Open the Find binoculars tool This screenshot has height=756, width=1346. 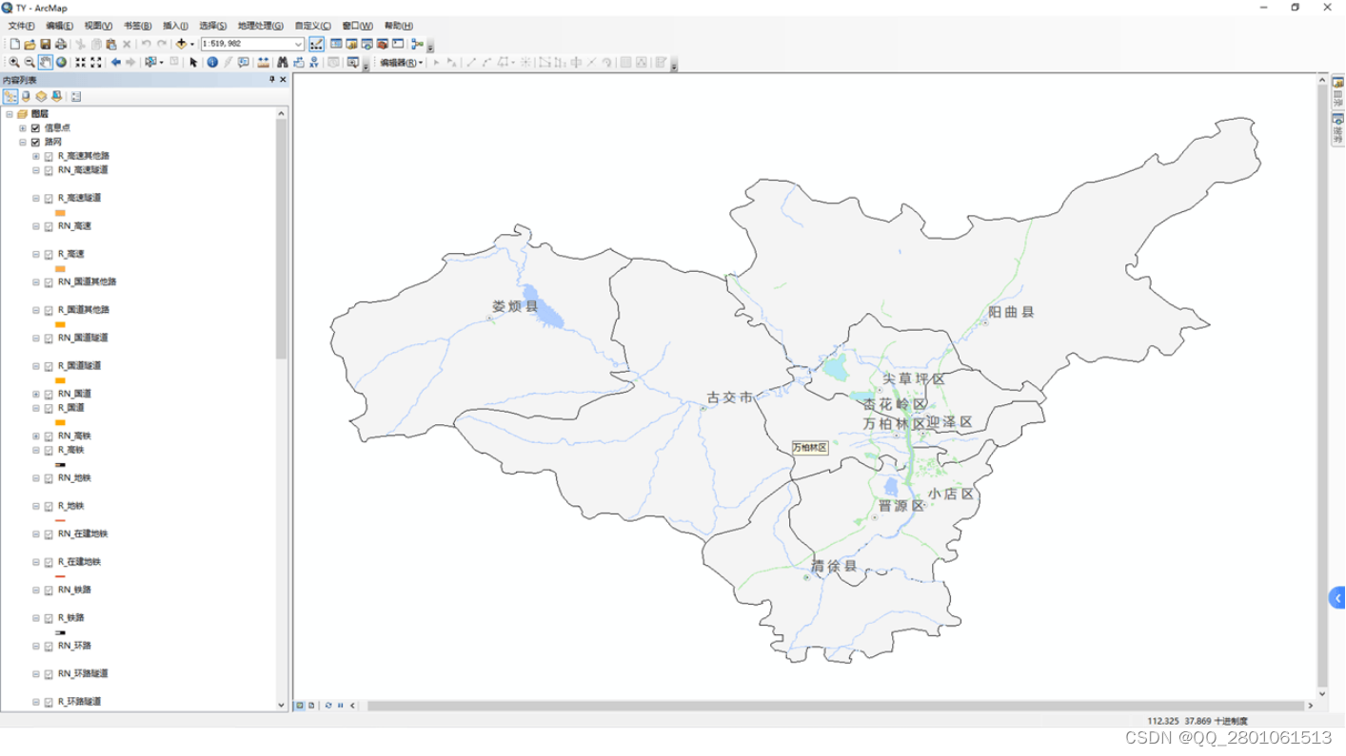283,62
